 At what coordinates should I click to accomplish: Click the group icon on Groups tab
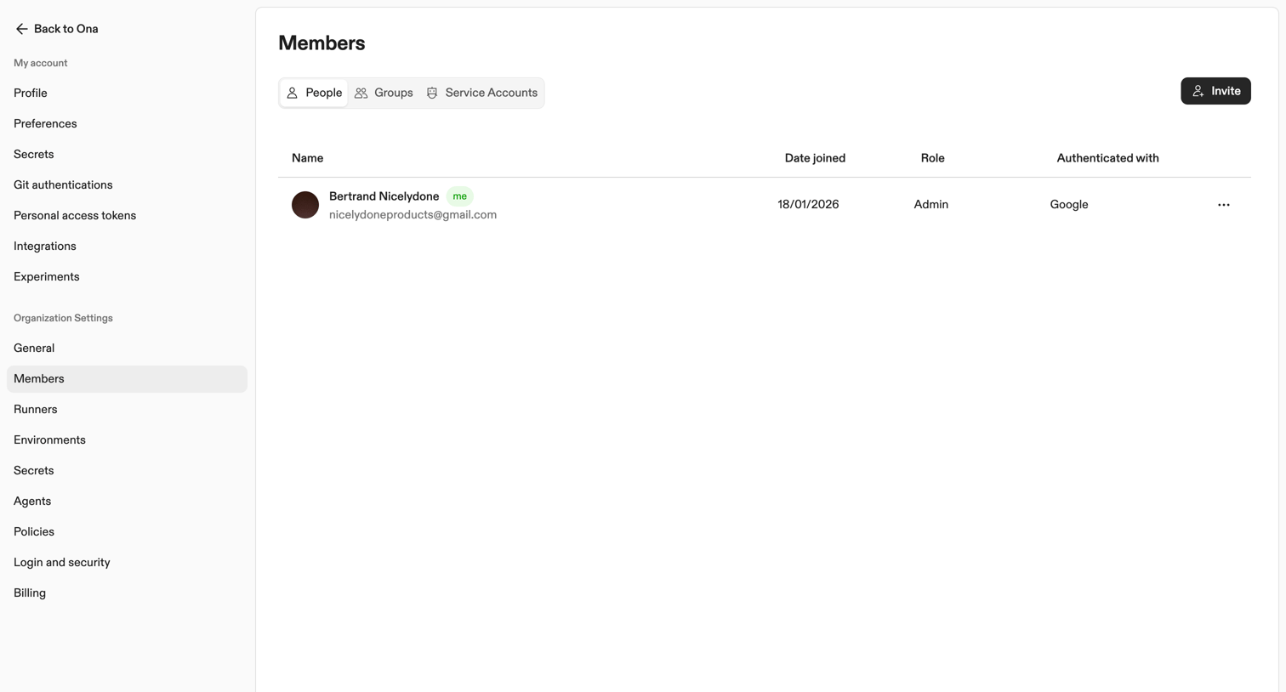pos(361,93)
